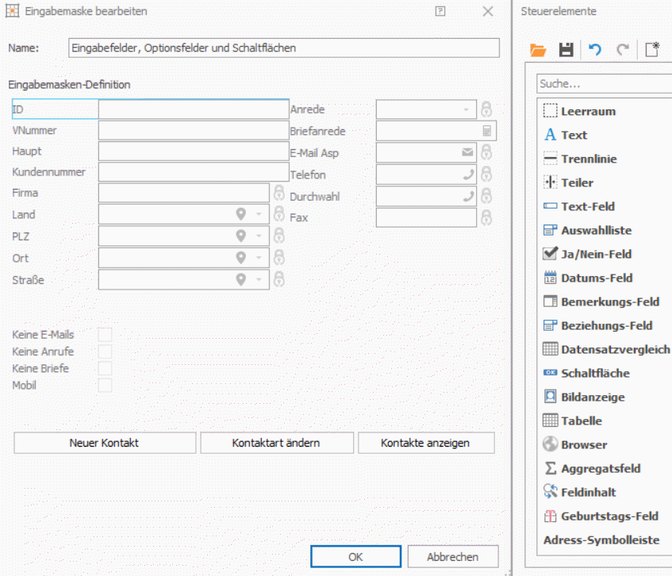Image resolution: width=672 pixels, height=576 pixels.
Task: Toggle the Keine E-Mails checkbox
Action: 105,334
